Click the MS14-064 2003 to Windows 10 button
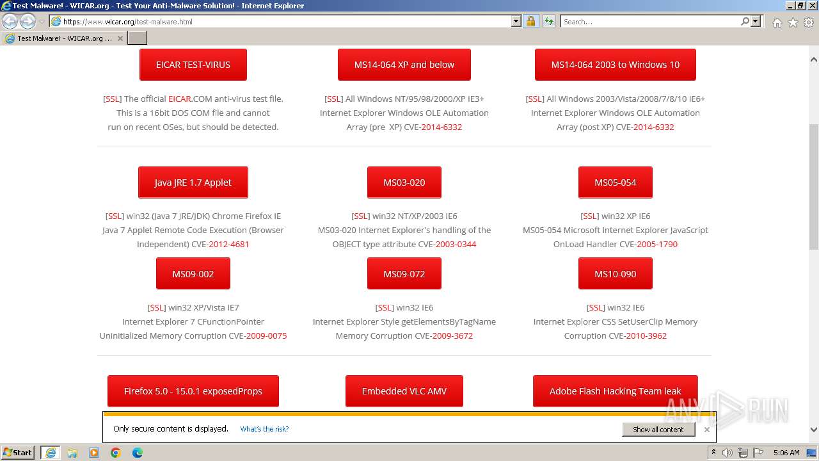Viewport: 819px width, 461px height. coord(615,65)
